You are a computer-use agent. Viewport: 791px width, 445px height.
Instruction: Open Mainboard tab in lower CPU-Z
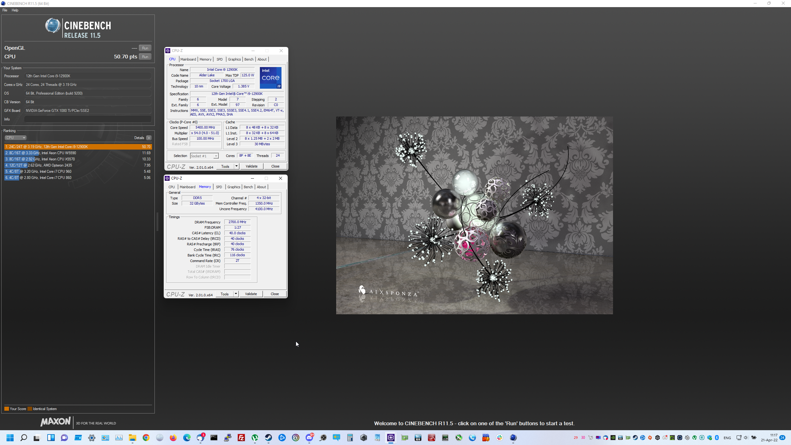188,187
